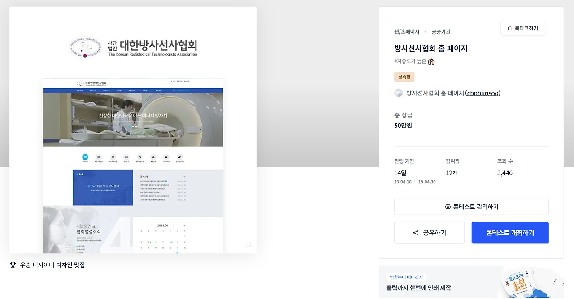Image resolution: width=574 pixels, height=299 pixels.
Task: Open the winning design preview thumbnail
Action: click(x=133, y=130)
